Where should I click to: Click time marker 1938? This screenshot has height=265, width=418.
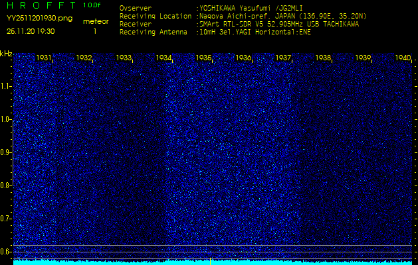[x=323, y=58]
